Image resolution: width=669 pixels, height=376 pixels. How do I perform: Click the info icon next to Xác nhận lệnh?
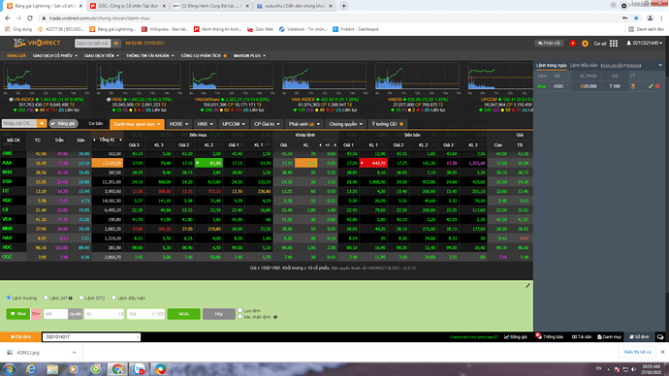coord(275,317)
